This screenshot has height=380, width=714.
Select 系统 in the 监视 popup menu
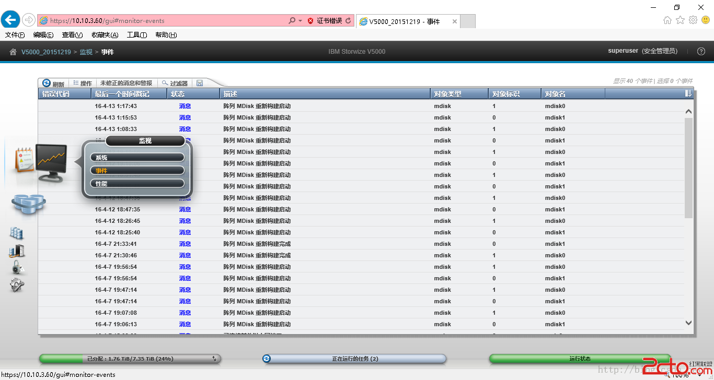[137, 158]
